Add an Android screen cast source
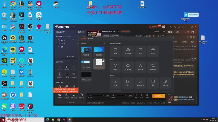This screenshot has height=122, width=218. coord(128,67)
